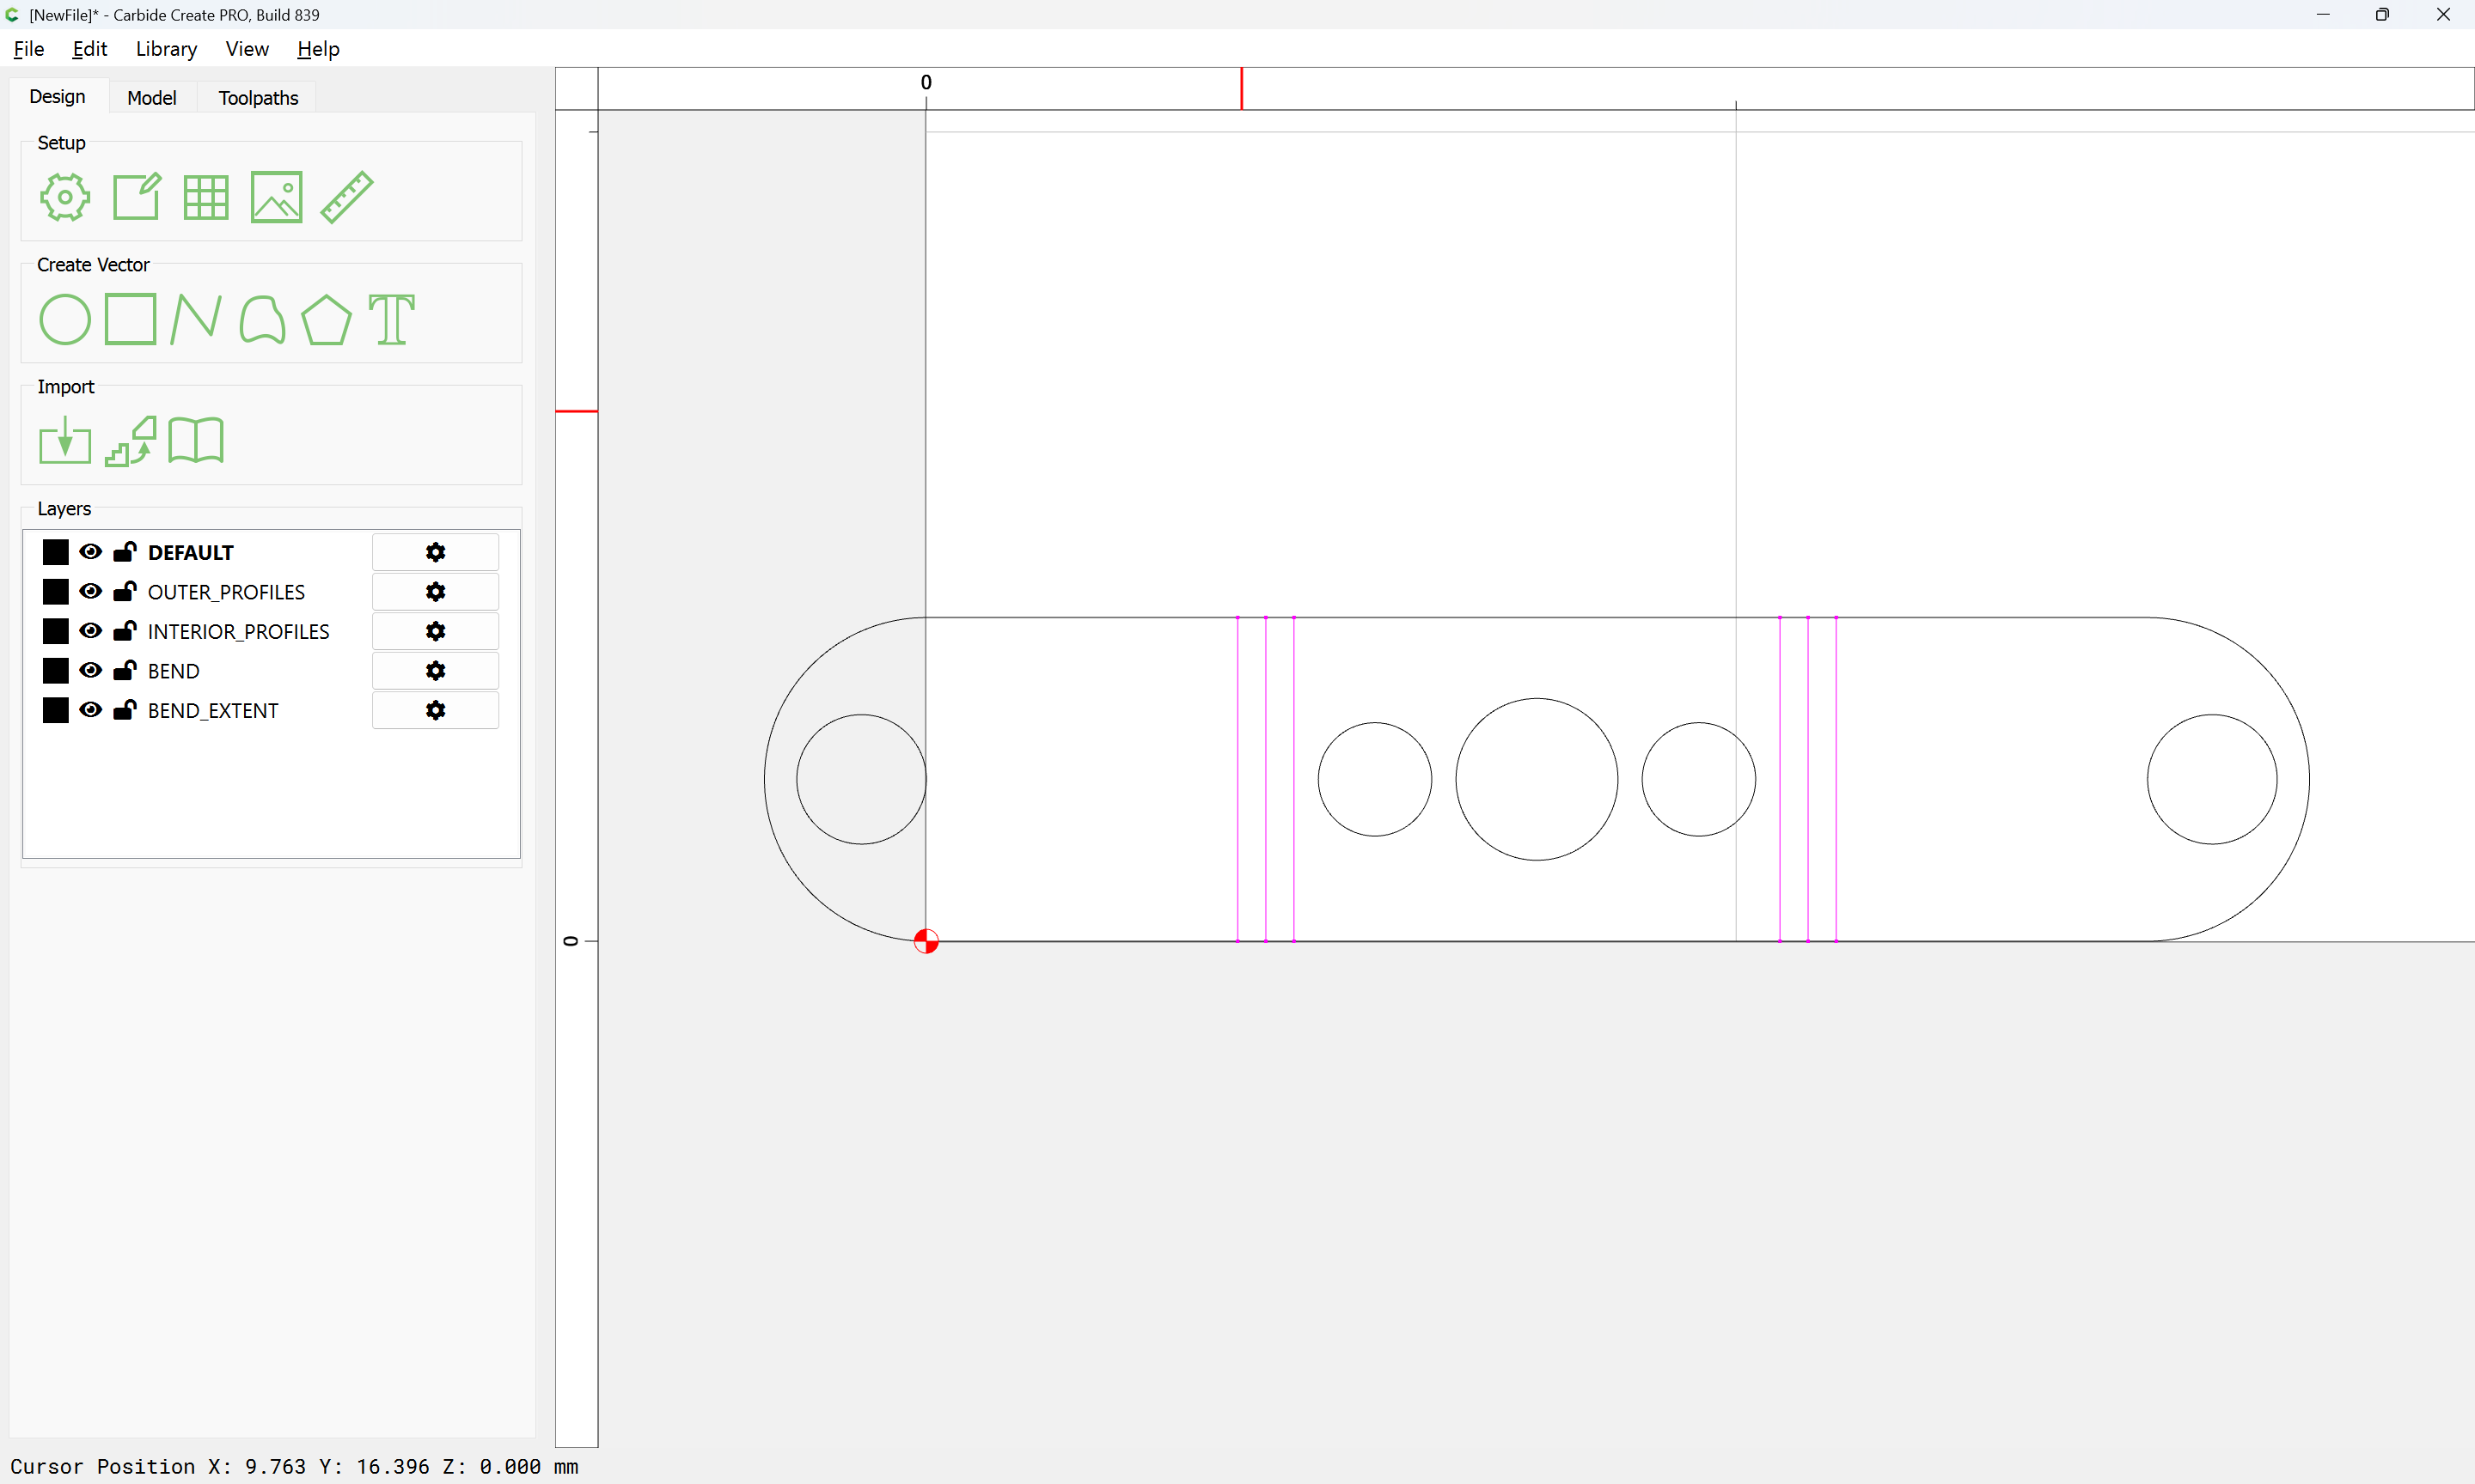Screen dimensions: 2475x1484
Task: Open BEND_EXTENT layer settings gear
Action: (435, 710)
